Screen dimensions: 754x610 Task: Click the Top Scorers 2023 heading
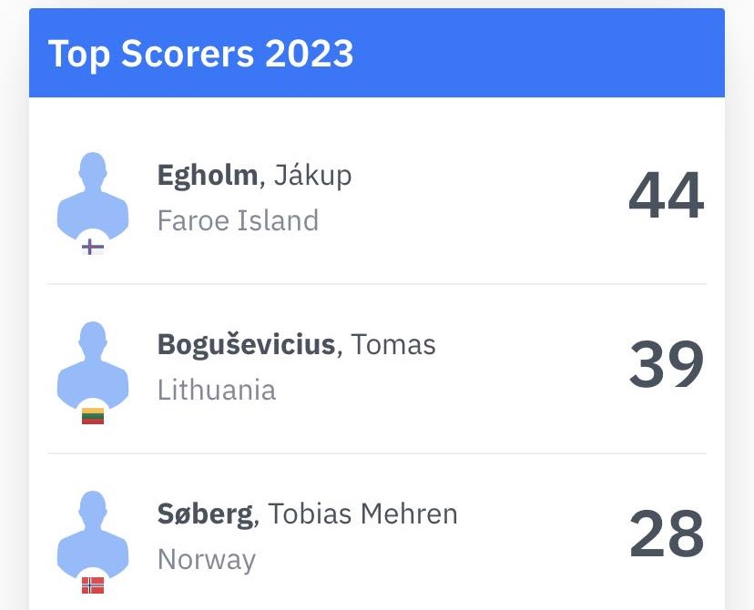click(x=201, y=54)
